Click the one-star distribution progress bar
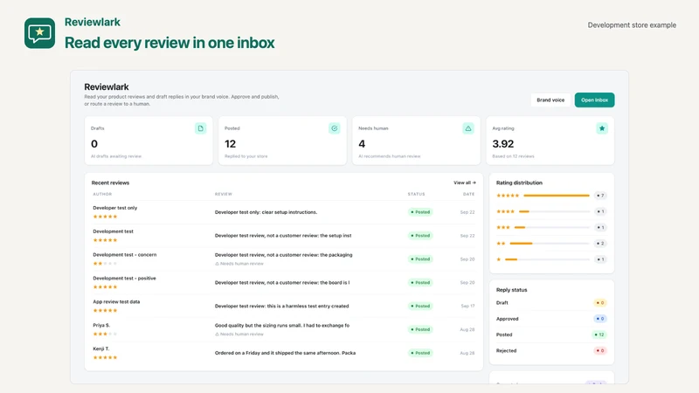This screenshot has width=699, height=393. click(548, 259)
